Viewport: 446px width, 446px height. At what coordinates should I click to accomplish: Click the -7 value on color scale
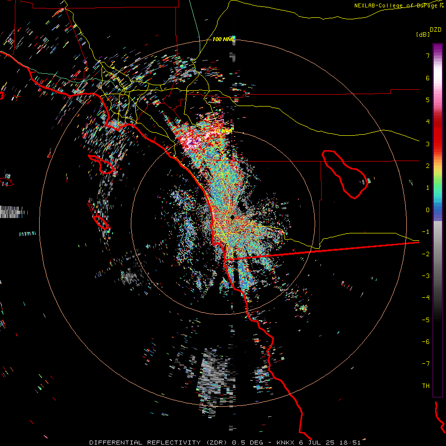426,364
